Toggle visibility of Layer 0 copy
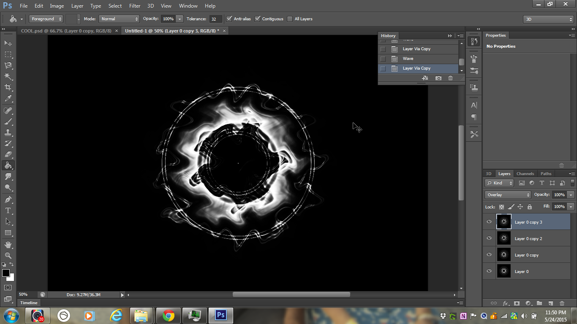Viewport: 577px width, 324px height. [x=489, y=255]
